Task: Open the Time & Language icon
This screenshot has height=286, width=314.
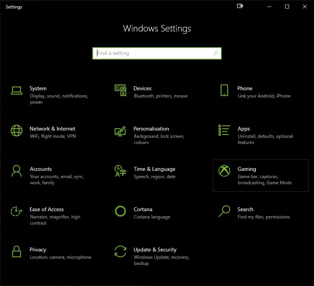Action: [120, 171]
